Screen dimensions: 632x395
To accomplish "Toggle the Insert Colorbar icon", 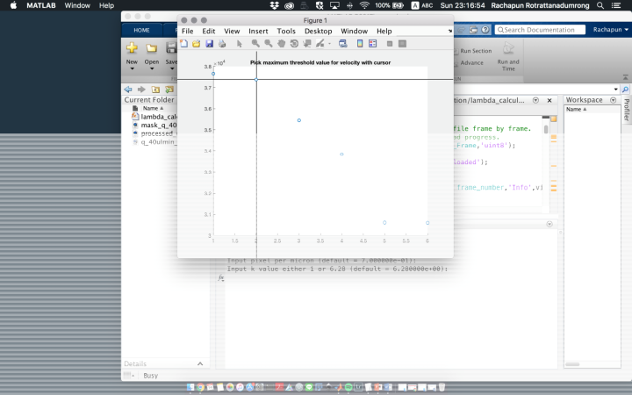I will coord(359,43).
